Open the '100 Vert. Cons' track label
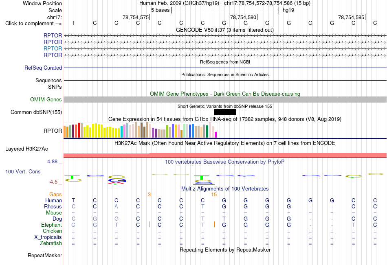Image resolution: width=387 pixels, height=265 pixels. [x=23, y=172]
